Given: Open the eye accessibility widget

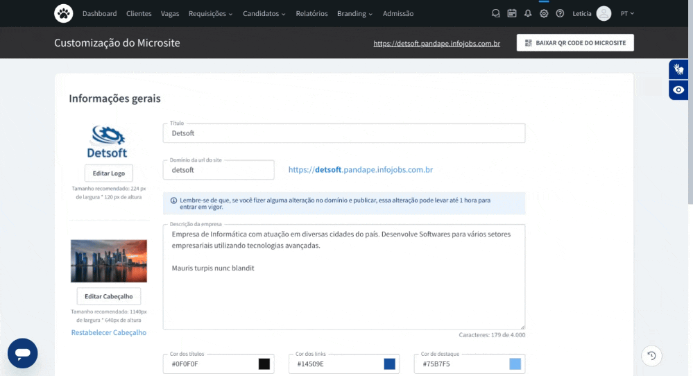Looking at the screenshot, I should (678, 90).
